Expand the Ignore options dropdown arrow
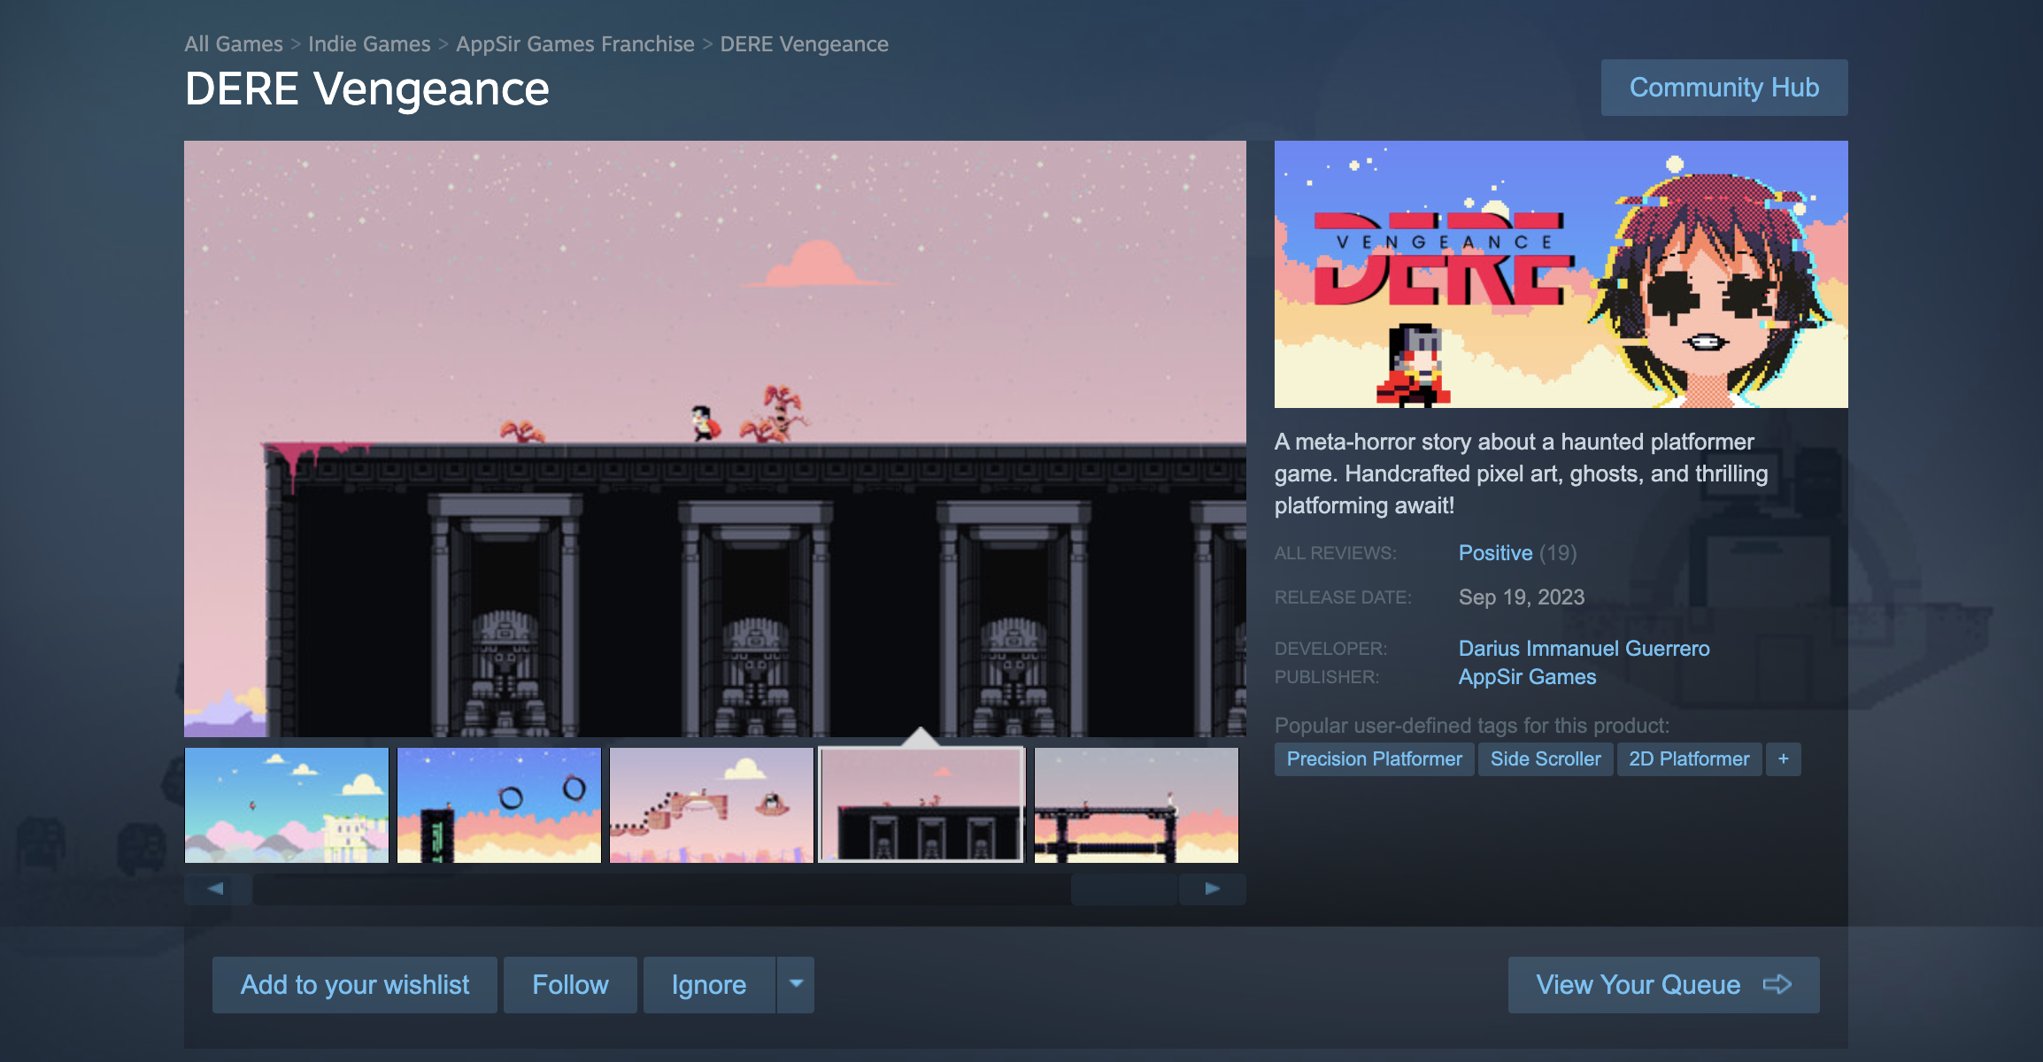 pyautogui.click(x=796, y=985)
